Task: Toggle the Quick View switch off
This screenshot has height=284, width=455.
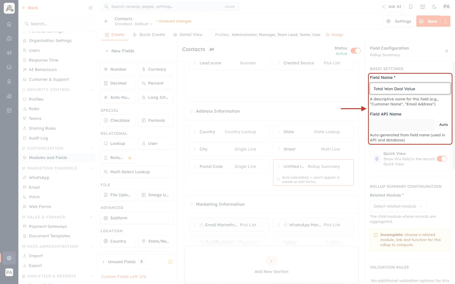Action: (x=442, y=159)
